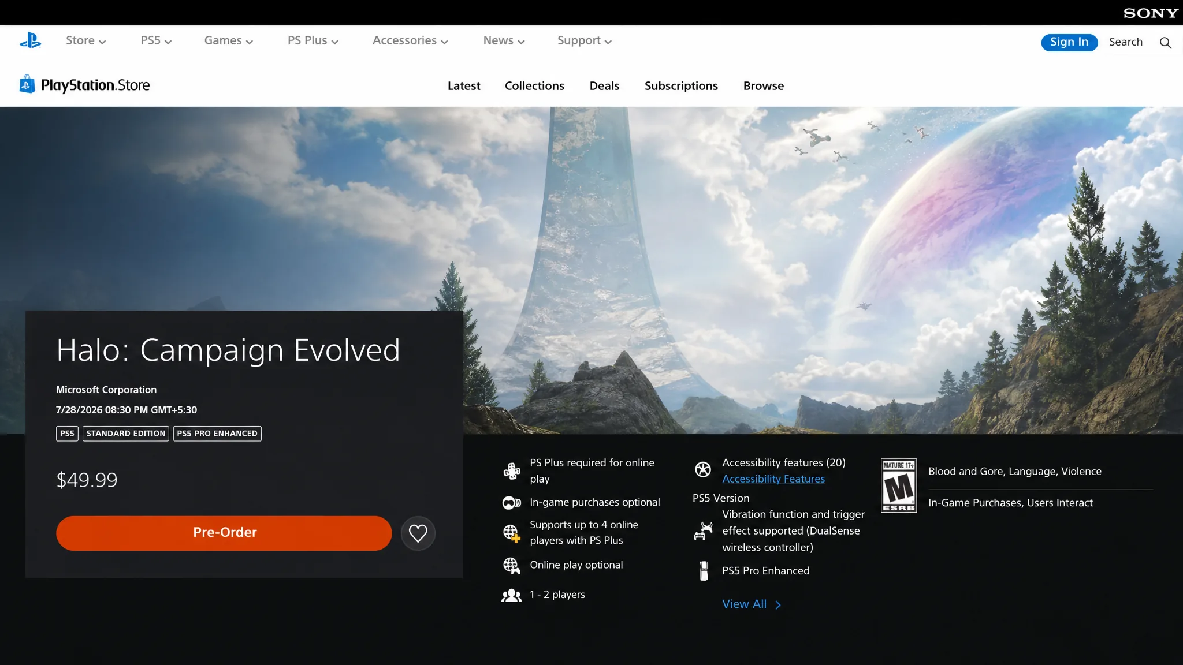
Task: Open the Games dropdown menu
Action: point(229,40)
